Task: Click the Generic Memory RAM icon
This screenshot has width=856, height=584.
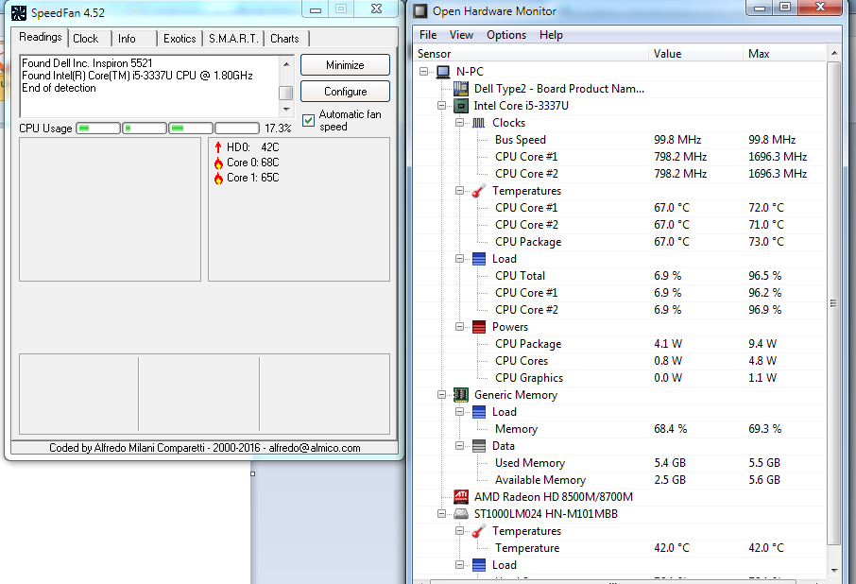Action: [461, 395]
